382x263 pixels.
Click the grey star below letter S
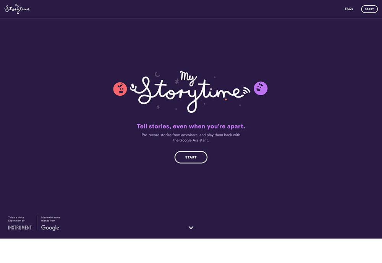pyautogui.click(x=158, y=107)
